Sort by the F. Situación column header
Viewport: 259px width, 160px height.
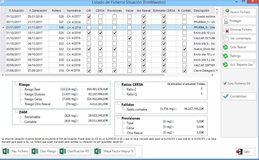coord(17,11)
